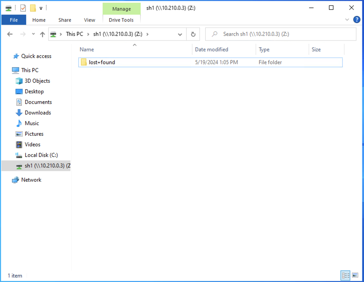Open This PC from sidebar

coord(29,70)
